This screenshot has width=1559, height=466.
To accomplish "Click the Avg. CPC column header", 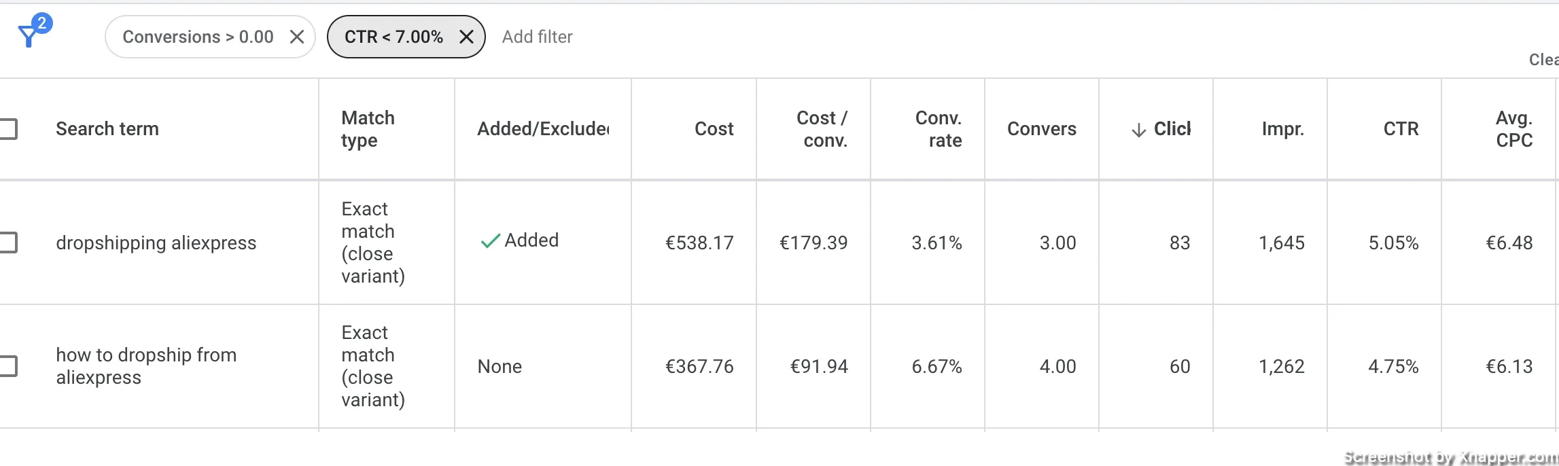I will point(1513,129).
